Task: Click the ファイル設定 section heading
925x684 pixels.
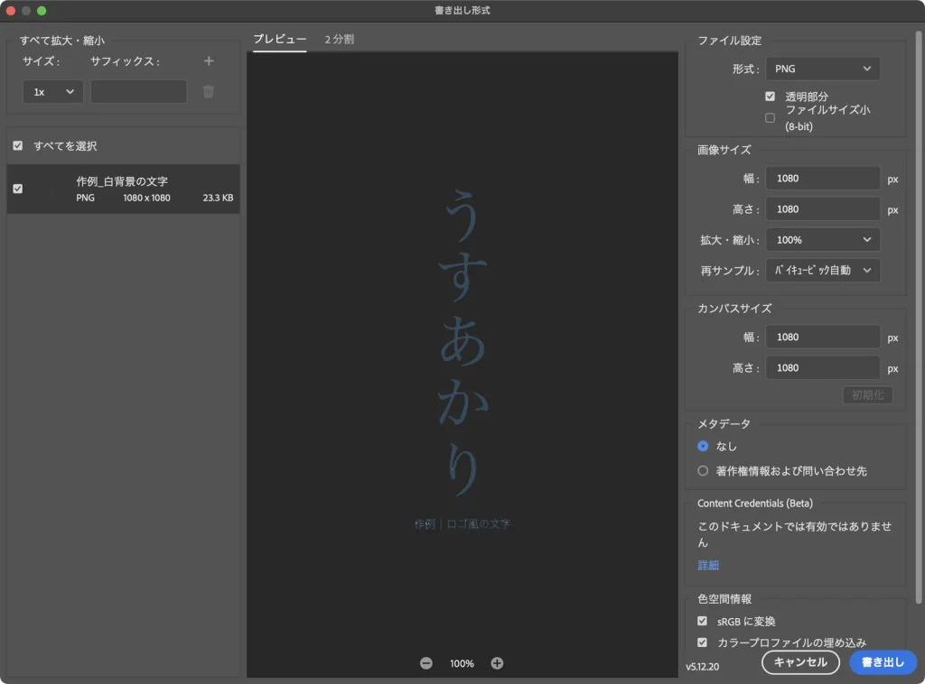Action: click(x=729, y=41)
